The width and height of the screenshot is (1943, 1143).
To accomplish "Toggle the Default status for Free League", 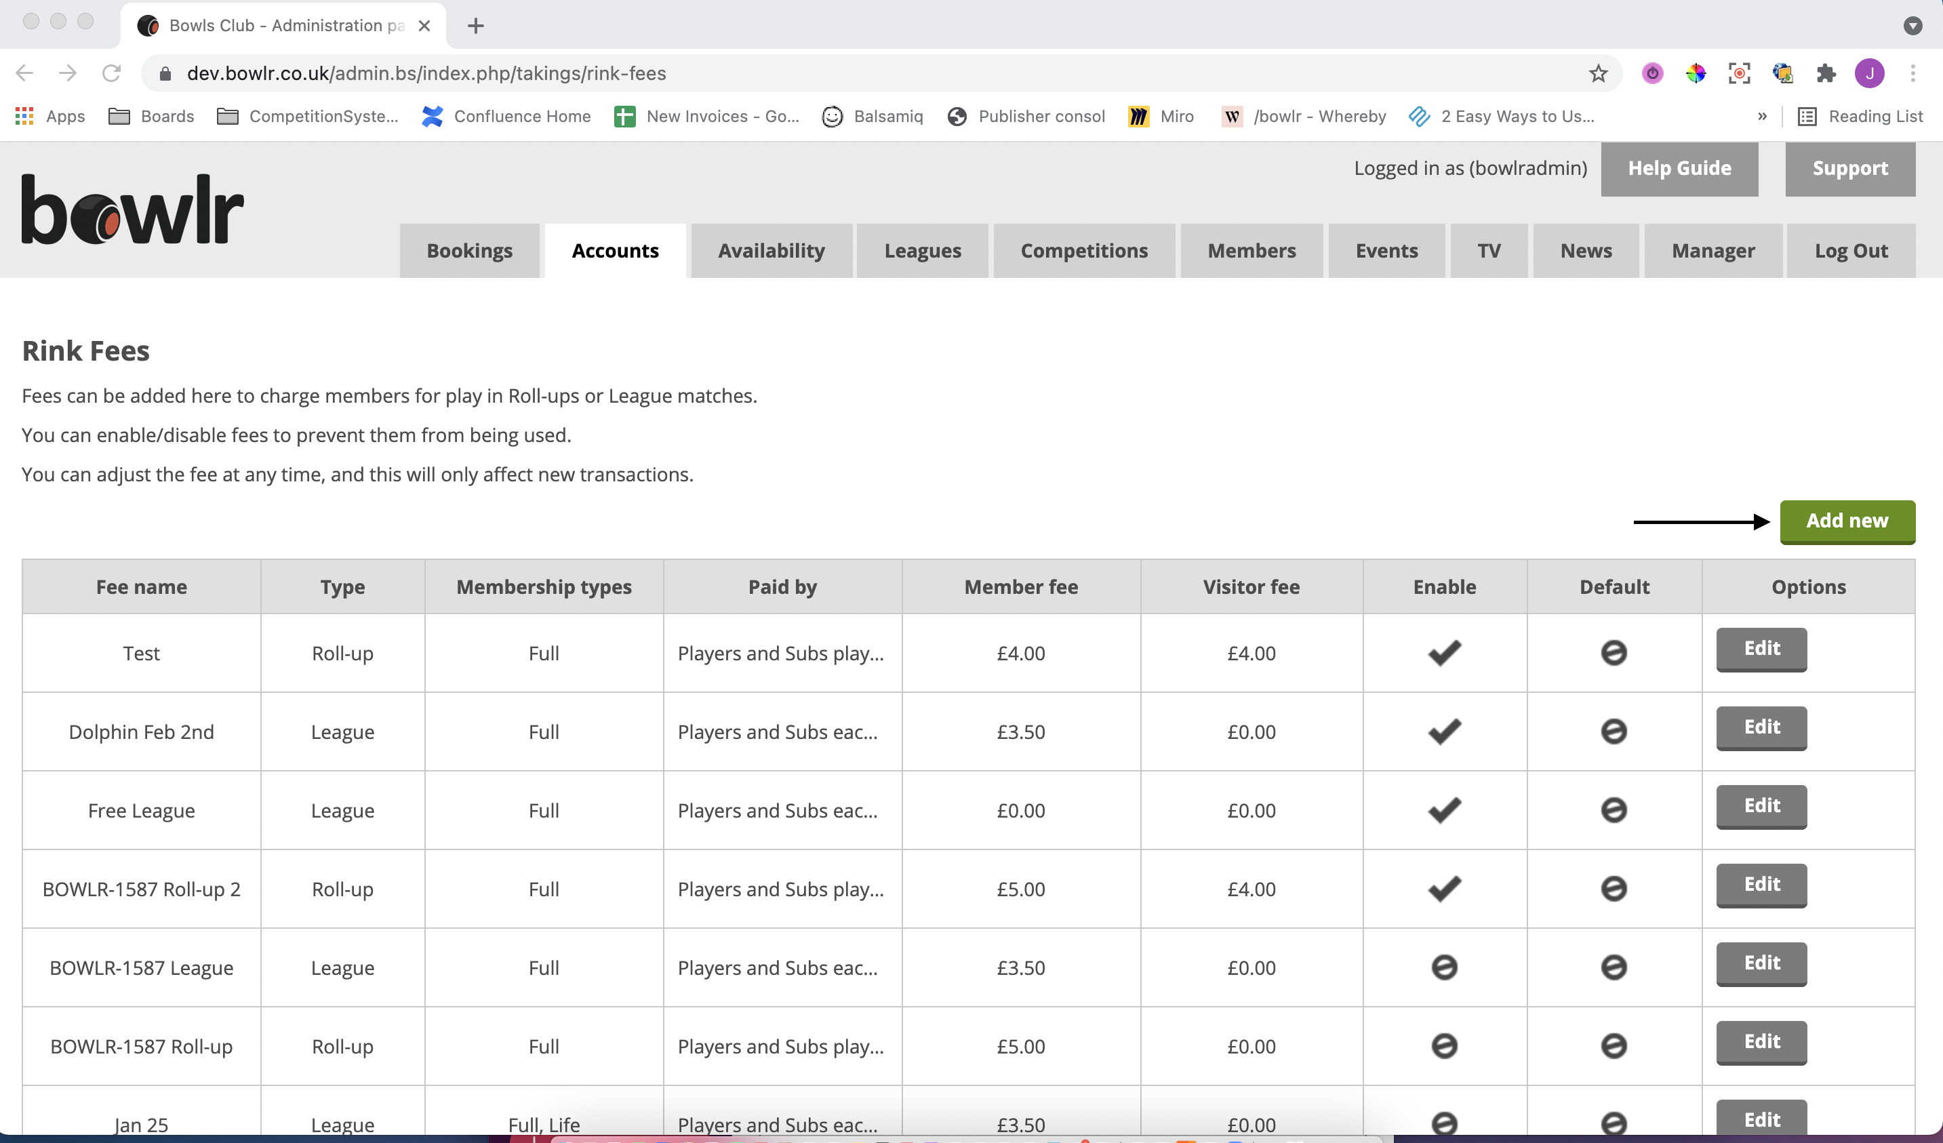I will point(1614,810).
